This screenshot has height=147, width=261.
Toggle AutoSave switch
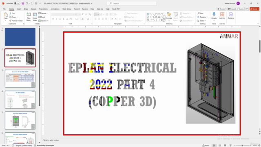[17, 3]
